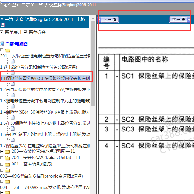The width and height of the screenshot is (194, 194).
Task: Open 002—09G型自动6档Tiptronic变速箱 entry
Action: 41,176
